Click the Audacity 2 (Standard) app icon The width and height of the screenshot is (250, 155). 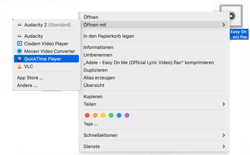pyautogui.click(x=19, y=25)
